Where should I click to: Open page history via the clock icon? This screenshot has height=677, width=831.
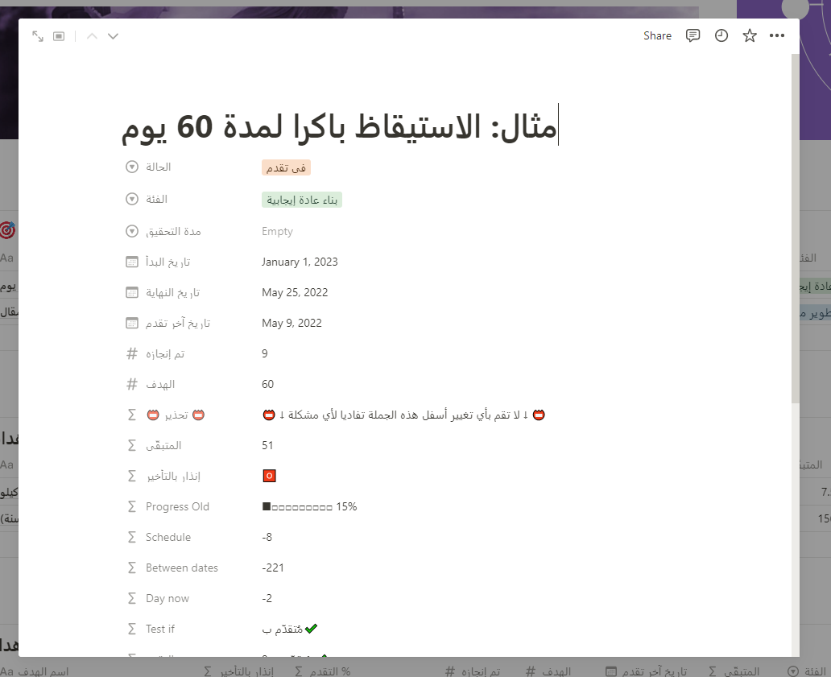coord(721,35)
